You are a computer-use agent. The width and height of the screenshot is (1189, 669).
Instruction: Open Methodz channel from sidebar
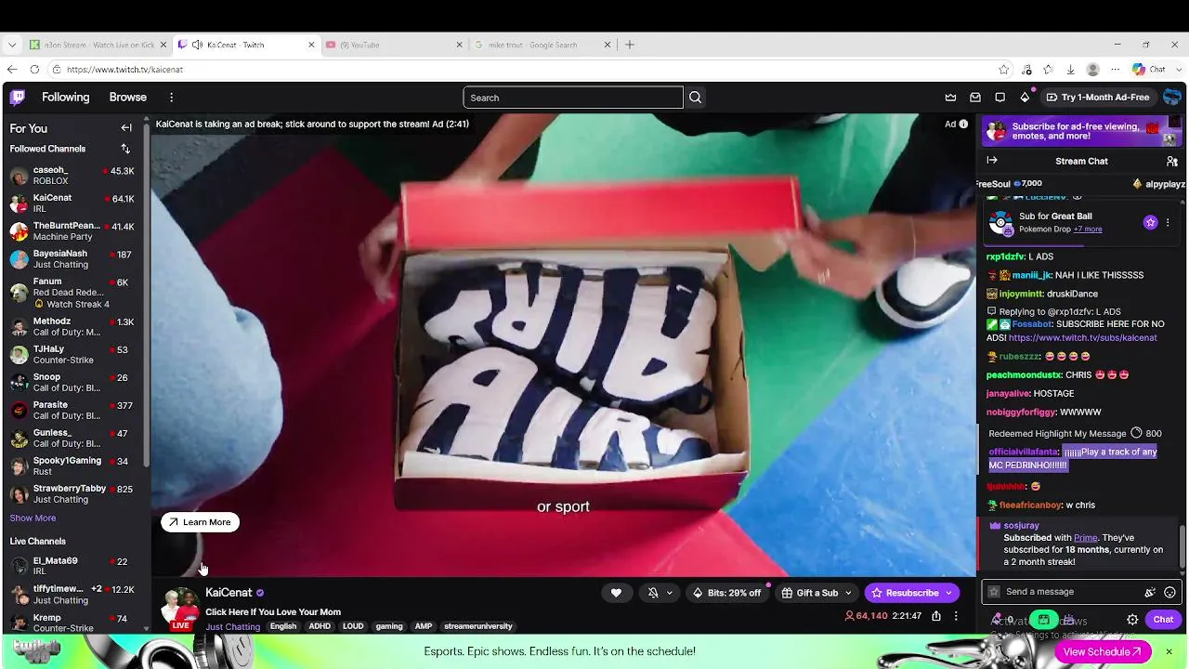tap(72, 327)
